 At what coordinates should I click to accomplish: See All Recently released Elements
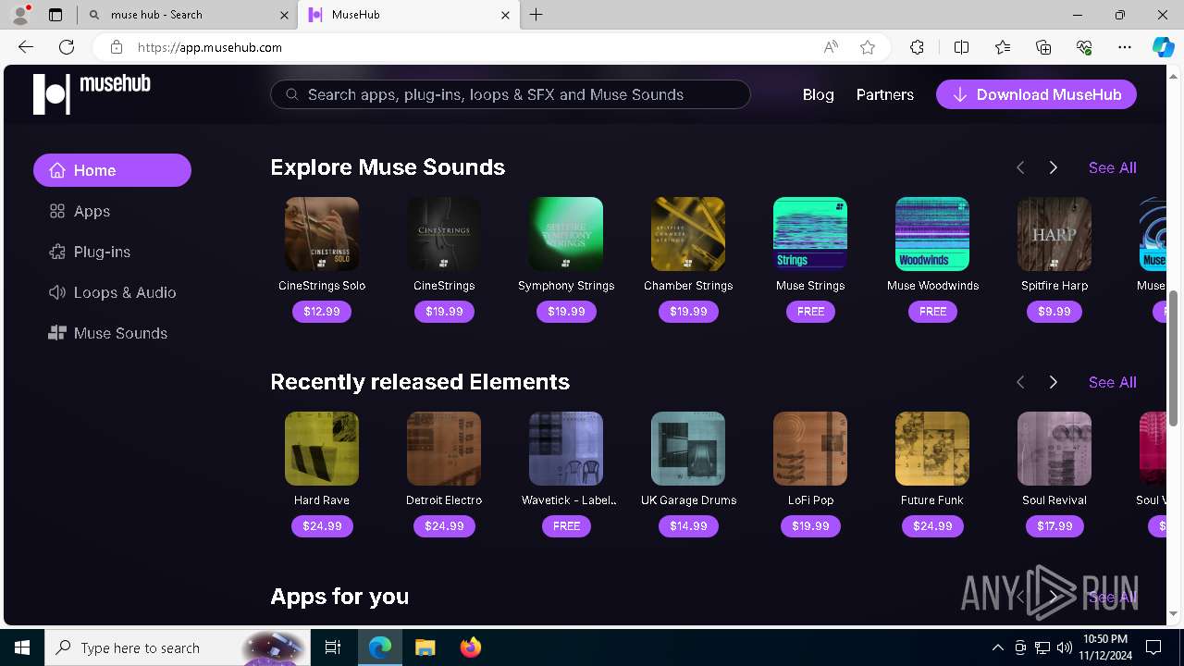tap(1113, 382)
